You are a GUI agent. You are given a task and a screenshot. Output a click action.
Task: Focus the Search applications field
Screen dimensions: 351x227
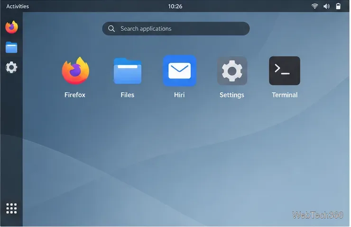176,28
